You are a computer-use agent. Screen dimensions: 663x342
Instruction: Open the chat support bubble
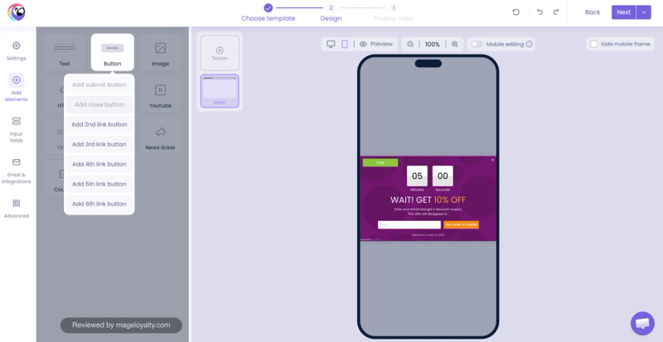642,324
